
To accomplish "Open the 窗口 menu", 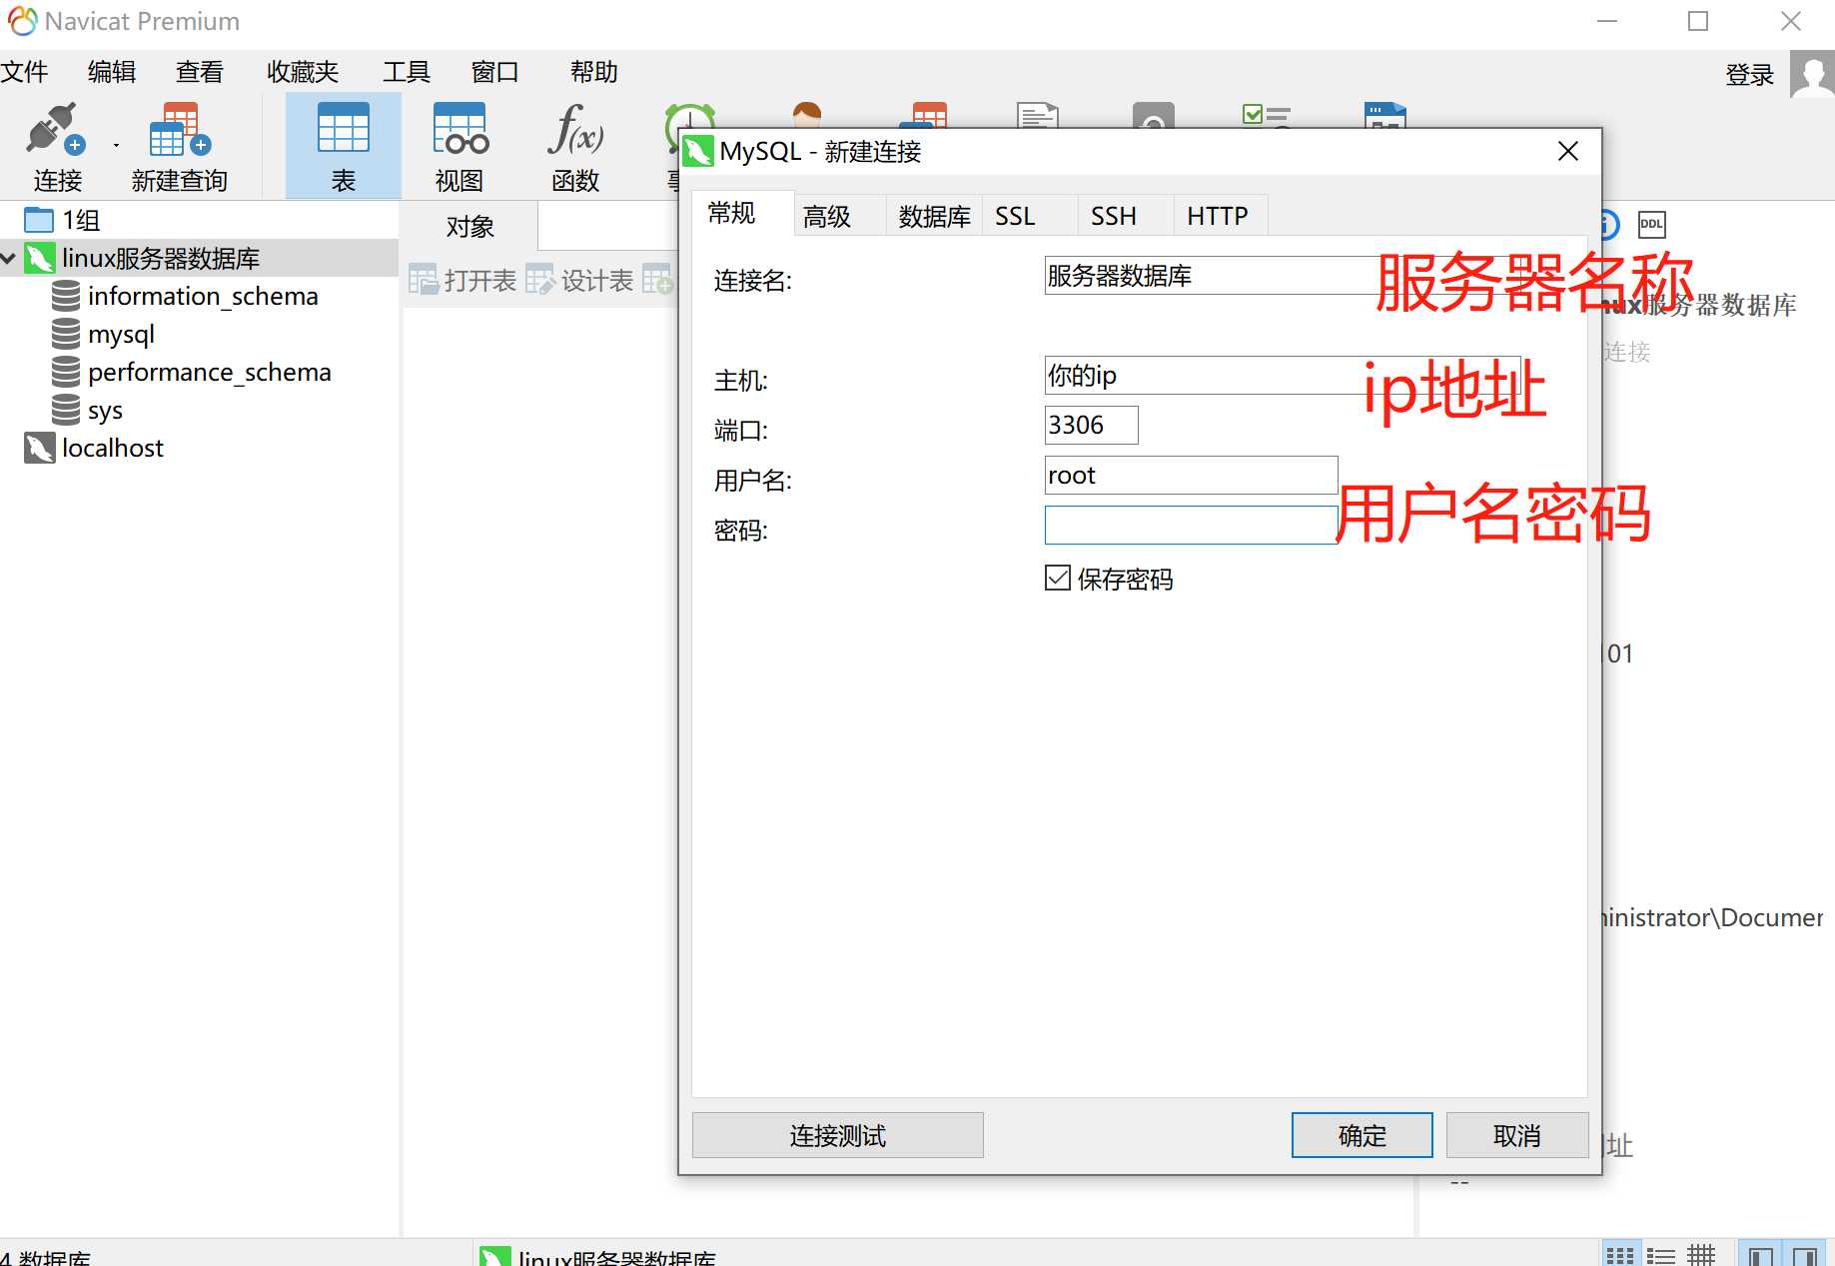I will pos(494,72).
